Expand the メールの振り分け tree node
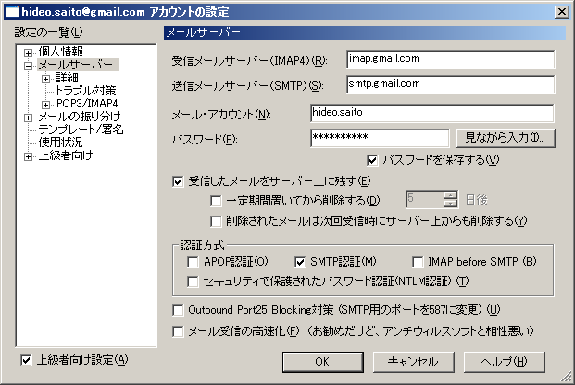 click(x=29, y=118)
